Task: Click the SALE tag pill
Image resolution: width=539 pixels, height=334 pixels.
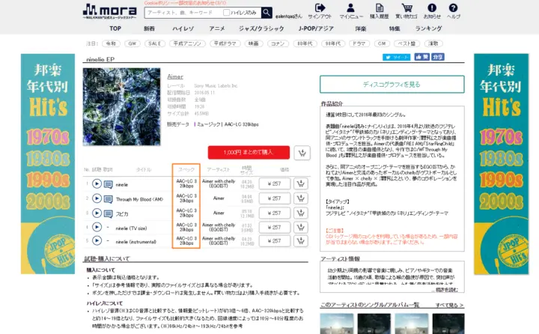Action: click(155, 43)
